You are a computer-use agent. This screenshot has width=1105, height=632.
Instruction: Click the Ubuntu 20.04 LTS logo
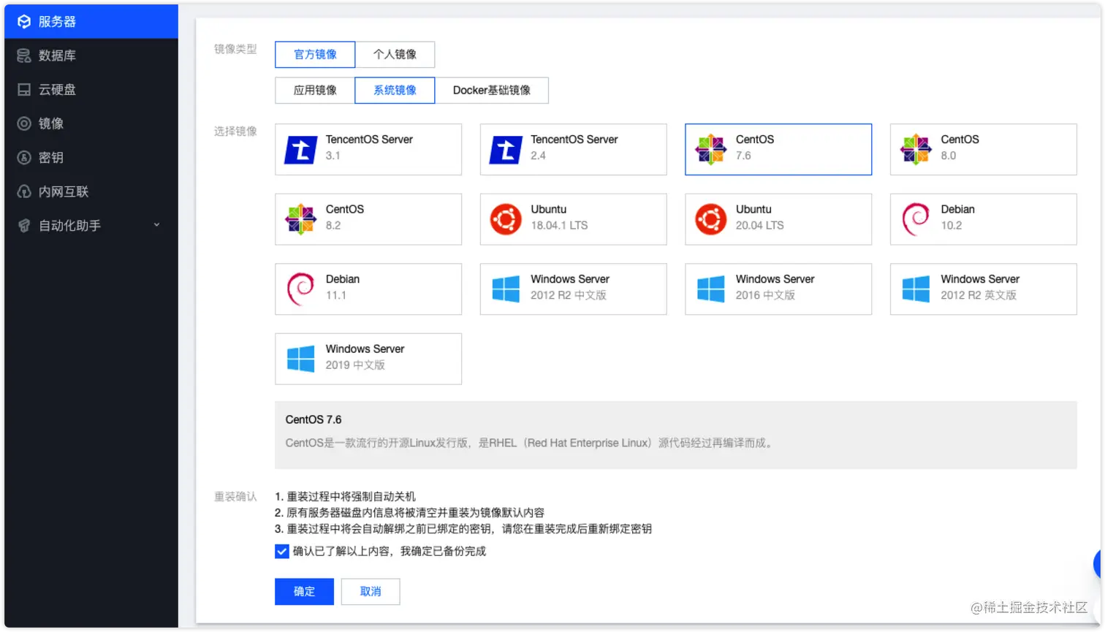click(711, 219)
